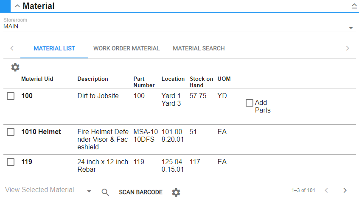
Task: Enable the Add Parts checkbox
Action: click(250, 103)
